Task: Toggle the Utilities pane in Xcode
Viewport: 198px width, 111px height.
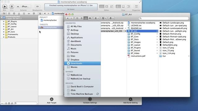Action: click(128, 6)
